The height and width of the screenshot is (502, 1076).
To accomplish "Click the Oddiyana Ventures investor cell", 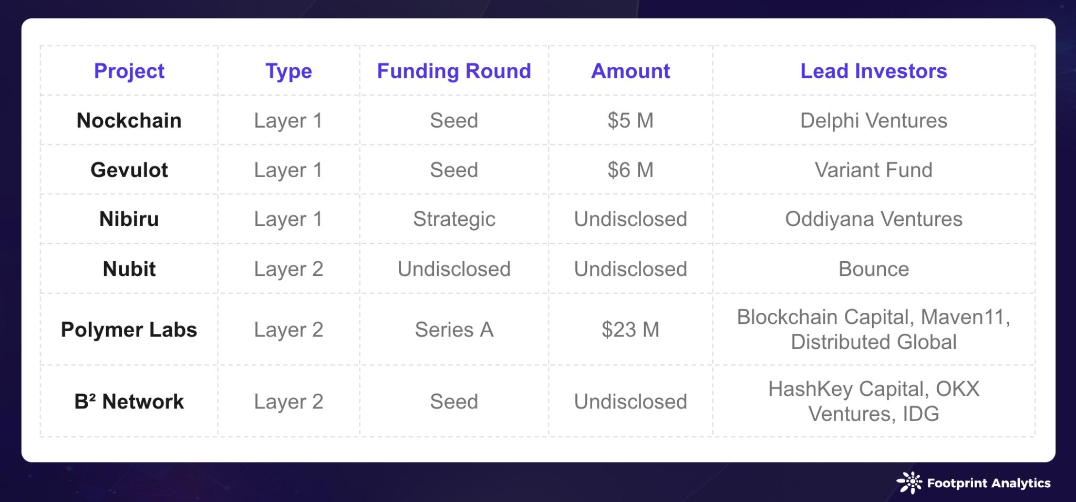I will click(x=874, y=219).
